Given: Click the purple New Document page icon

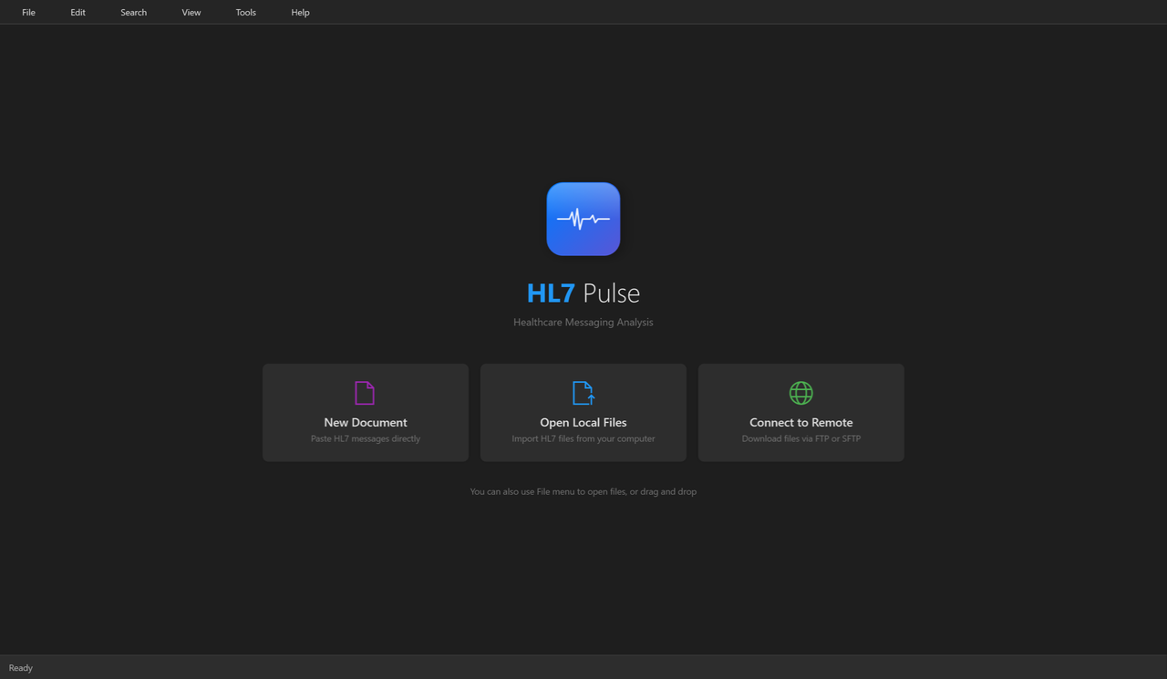Looking at the screenshot, I should click(x=365, y=393).
